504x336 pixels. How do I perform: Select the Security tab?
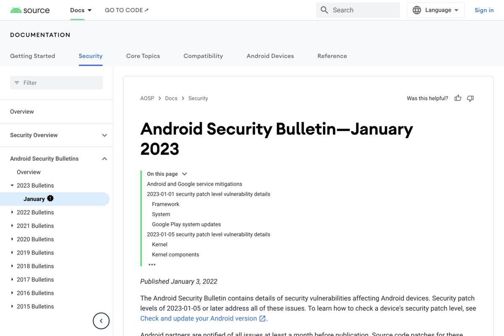tap(91, 56)
